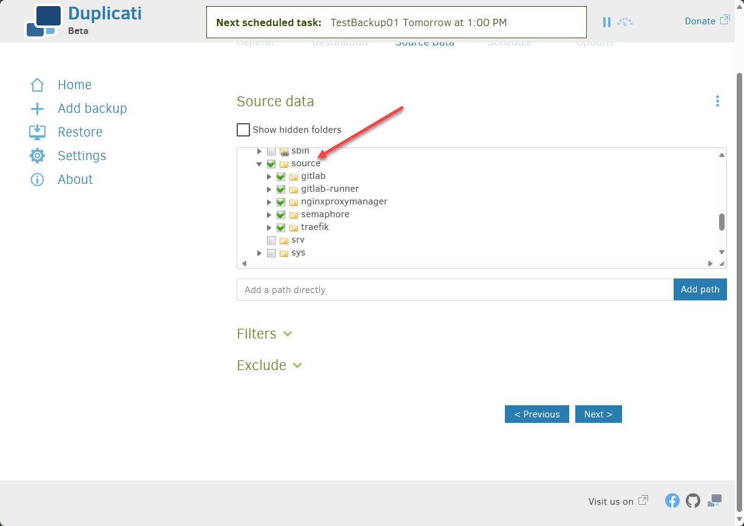Click the Add a path directly field
Image resolution: width=744 pixels, height=526 pixels.
[x=455, y=289]
